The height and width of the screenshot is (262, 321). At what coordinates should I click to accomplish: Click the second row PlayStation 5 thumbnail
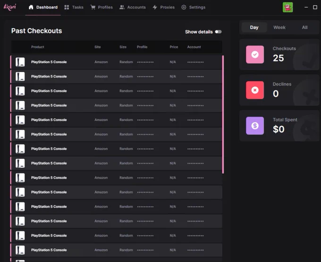[x=20, y=77]
